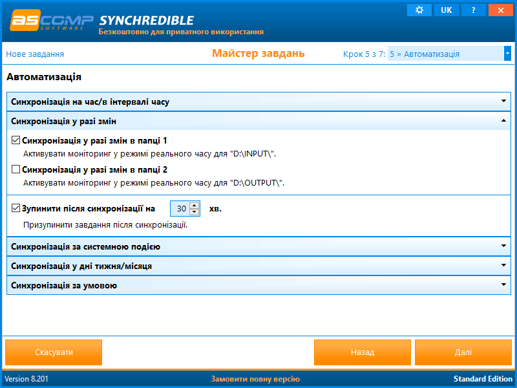The image size is (517, 388).
Task: Click the minutes value field showing 30
Action: (180, 208)
